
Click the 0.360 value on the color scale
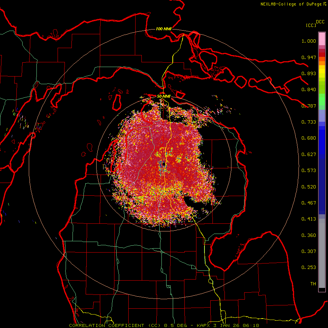point(309,235)
